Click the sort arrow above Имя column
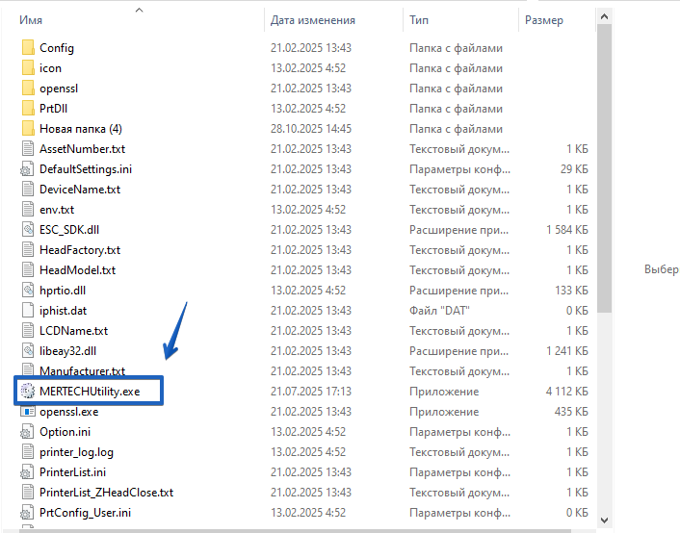Screen dimensions: 680x533 tap(139, 11)
